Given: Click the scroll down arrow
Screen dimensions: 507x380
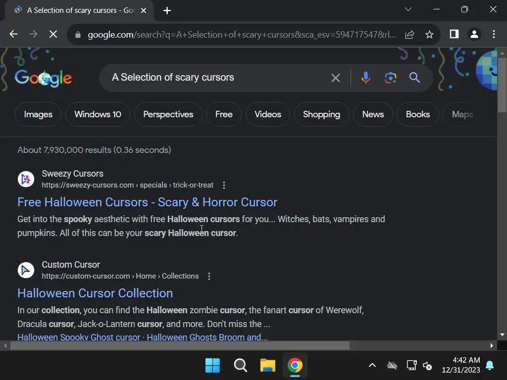Looking at the screenshot, I should (502, 335).
